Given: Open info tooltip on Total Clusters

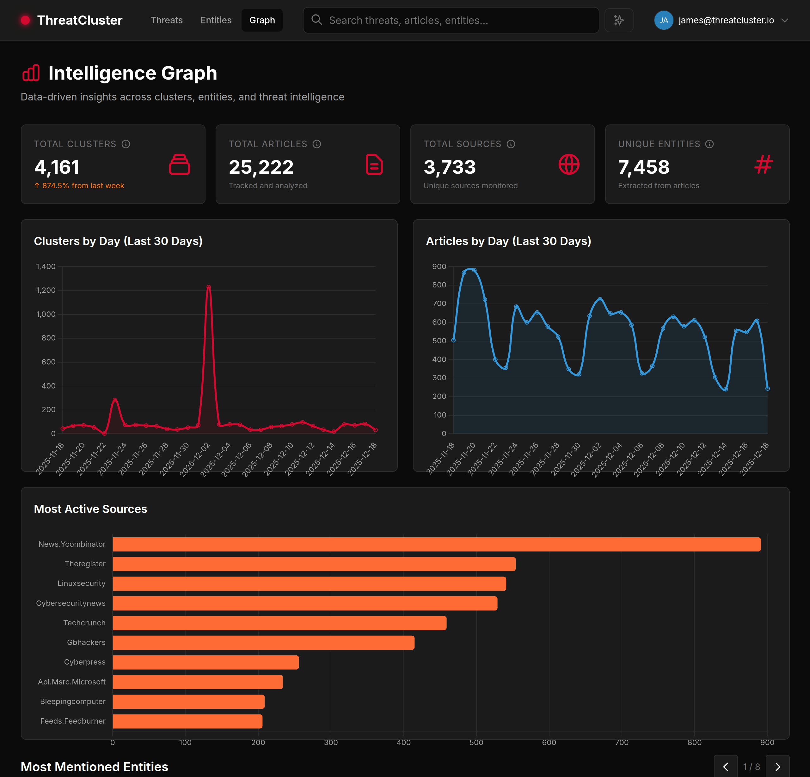Looking at the screenshot, I should (126, 144).
